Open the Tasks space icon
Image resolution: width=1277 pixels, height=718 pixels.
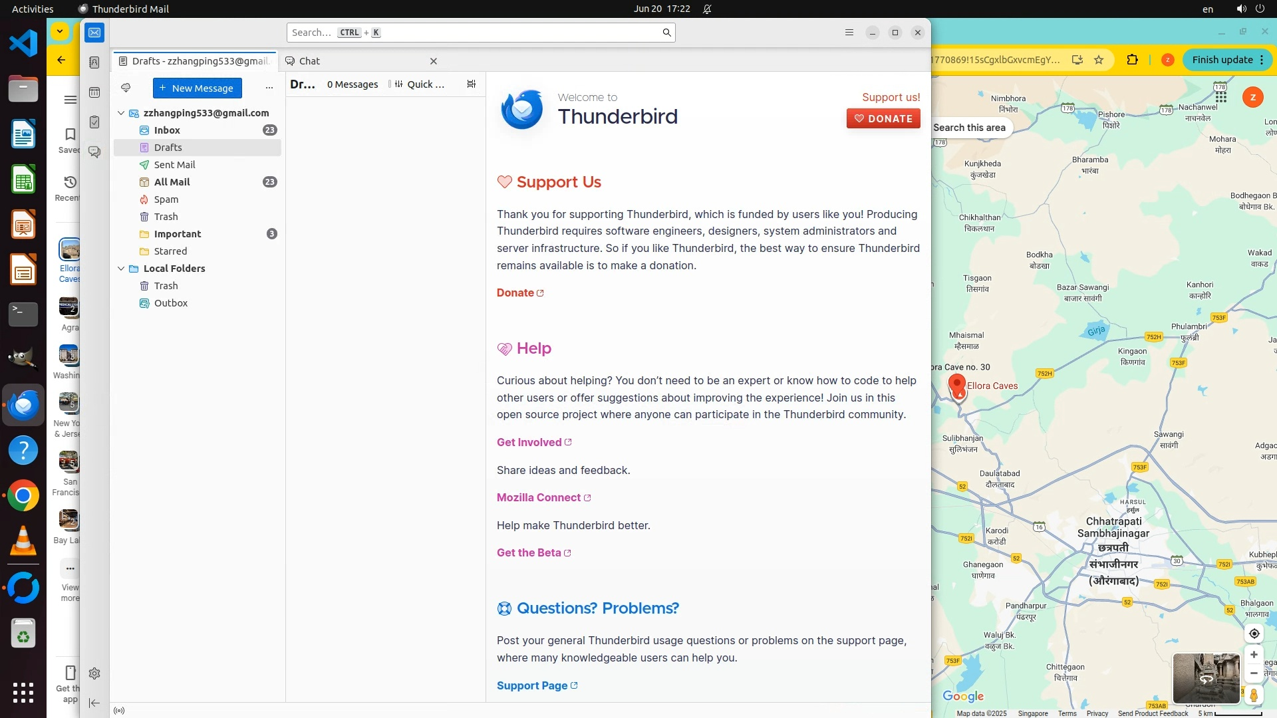tap(94, 122)
